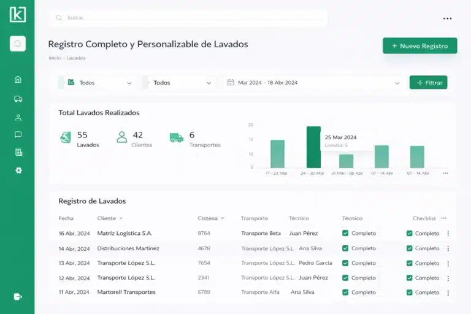This screenshot has width=471, height=314.
Task: Click the logout icon at sidebar bottom
Action: pyautogui.click(x=18, y=297)
